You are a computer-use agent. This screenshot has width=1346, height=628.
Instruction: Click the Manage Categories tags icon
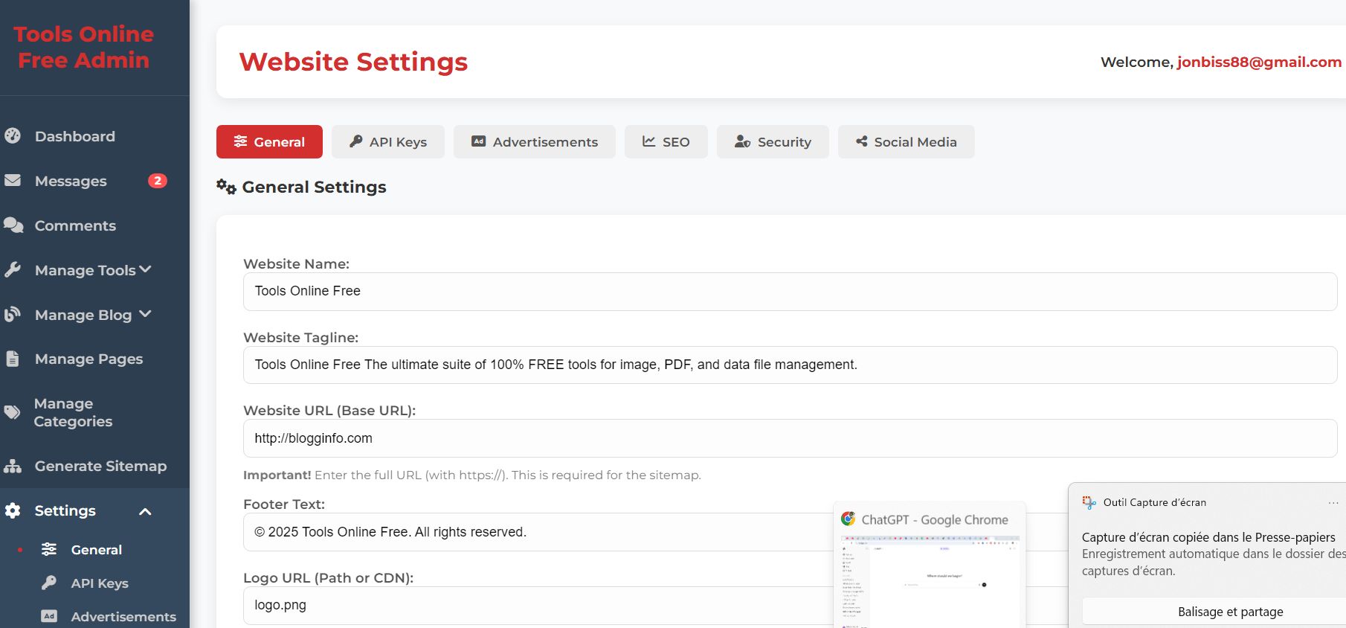13,412
